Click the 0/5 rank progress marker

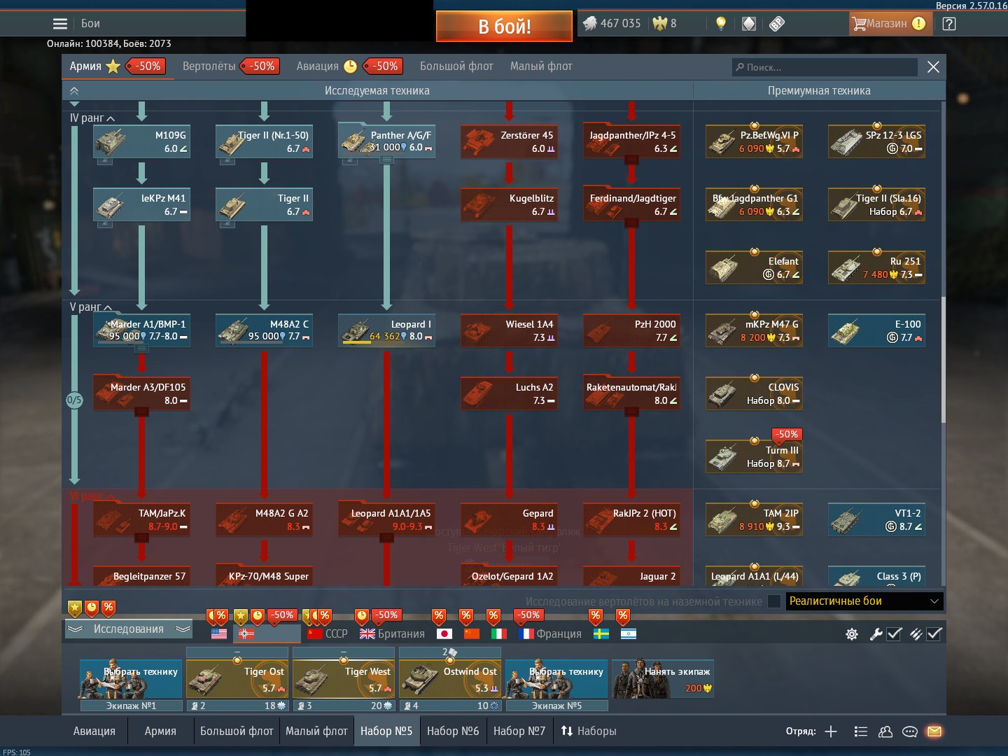(x=74, y=400)
